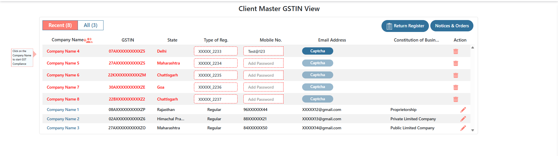Edit Company Name 1 with pencil icon
The height and width of the screenshot is (156, 558).
(x=463, y=110)
